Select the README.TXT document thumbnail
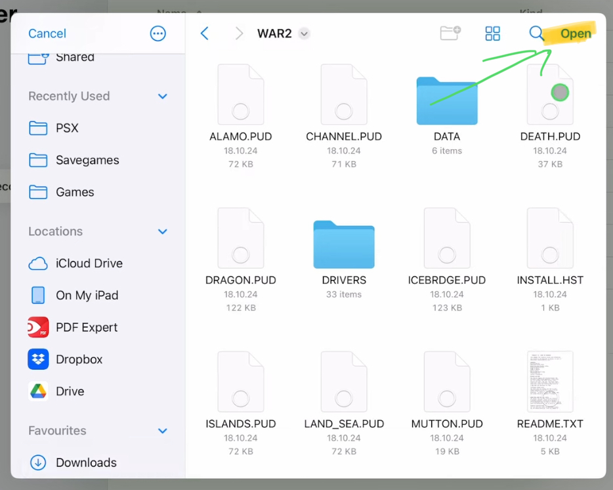613x490 pixels. 550,382
